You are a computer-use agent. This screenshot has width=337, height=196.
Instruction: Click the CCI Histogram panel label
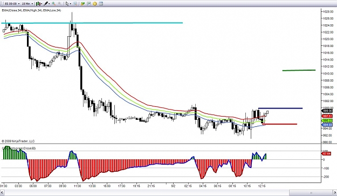tap(19, 148)
